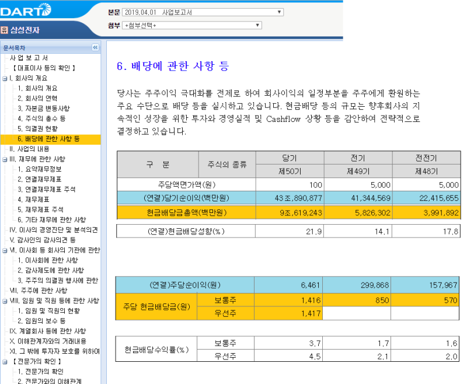Open 3. 자본금 변동사항

tap(43, 109)
